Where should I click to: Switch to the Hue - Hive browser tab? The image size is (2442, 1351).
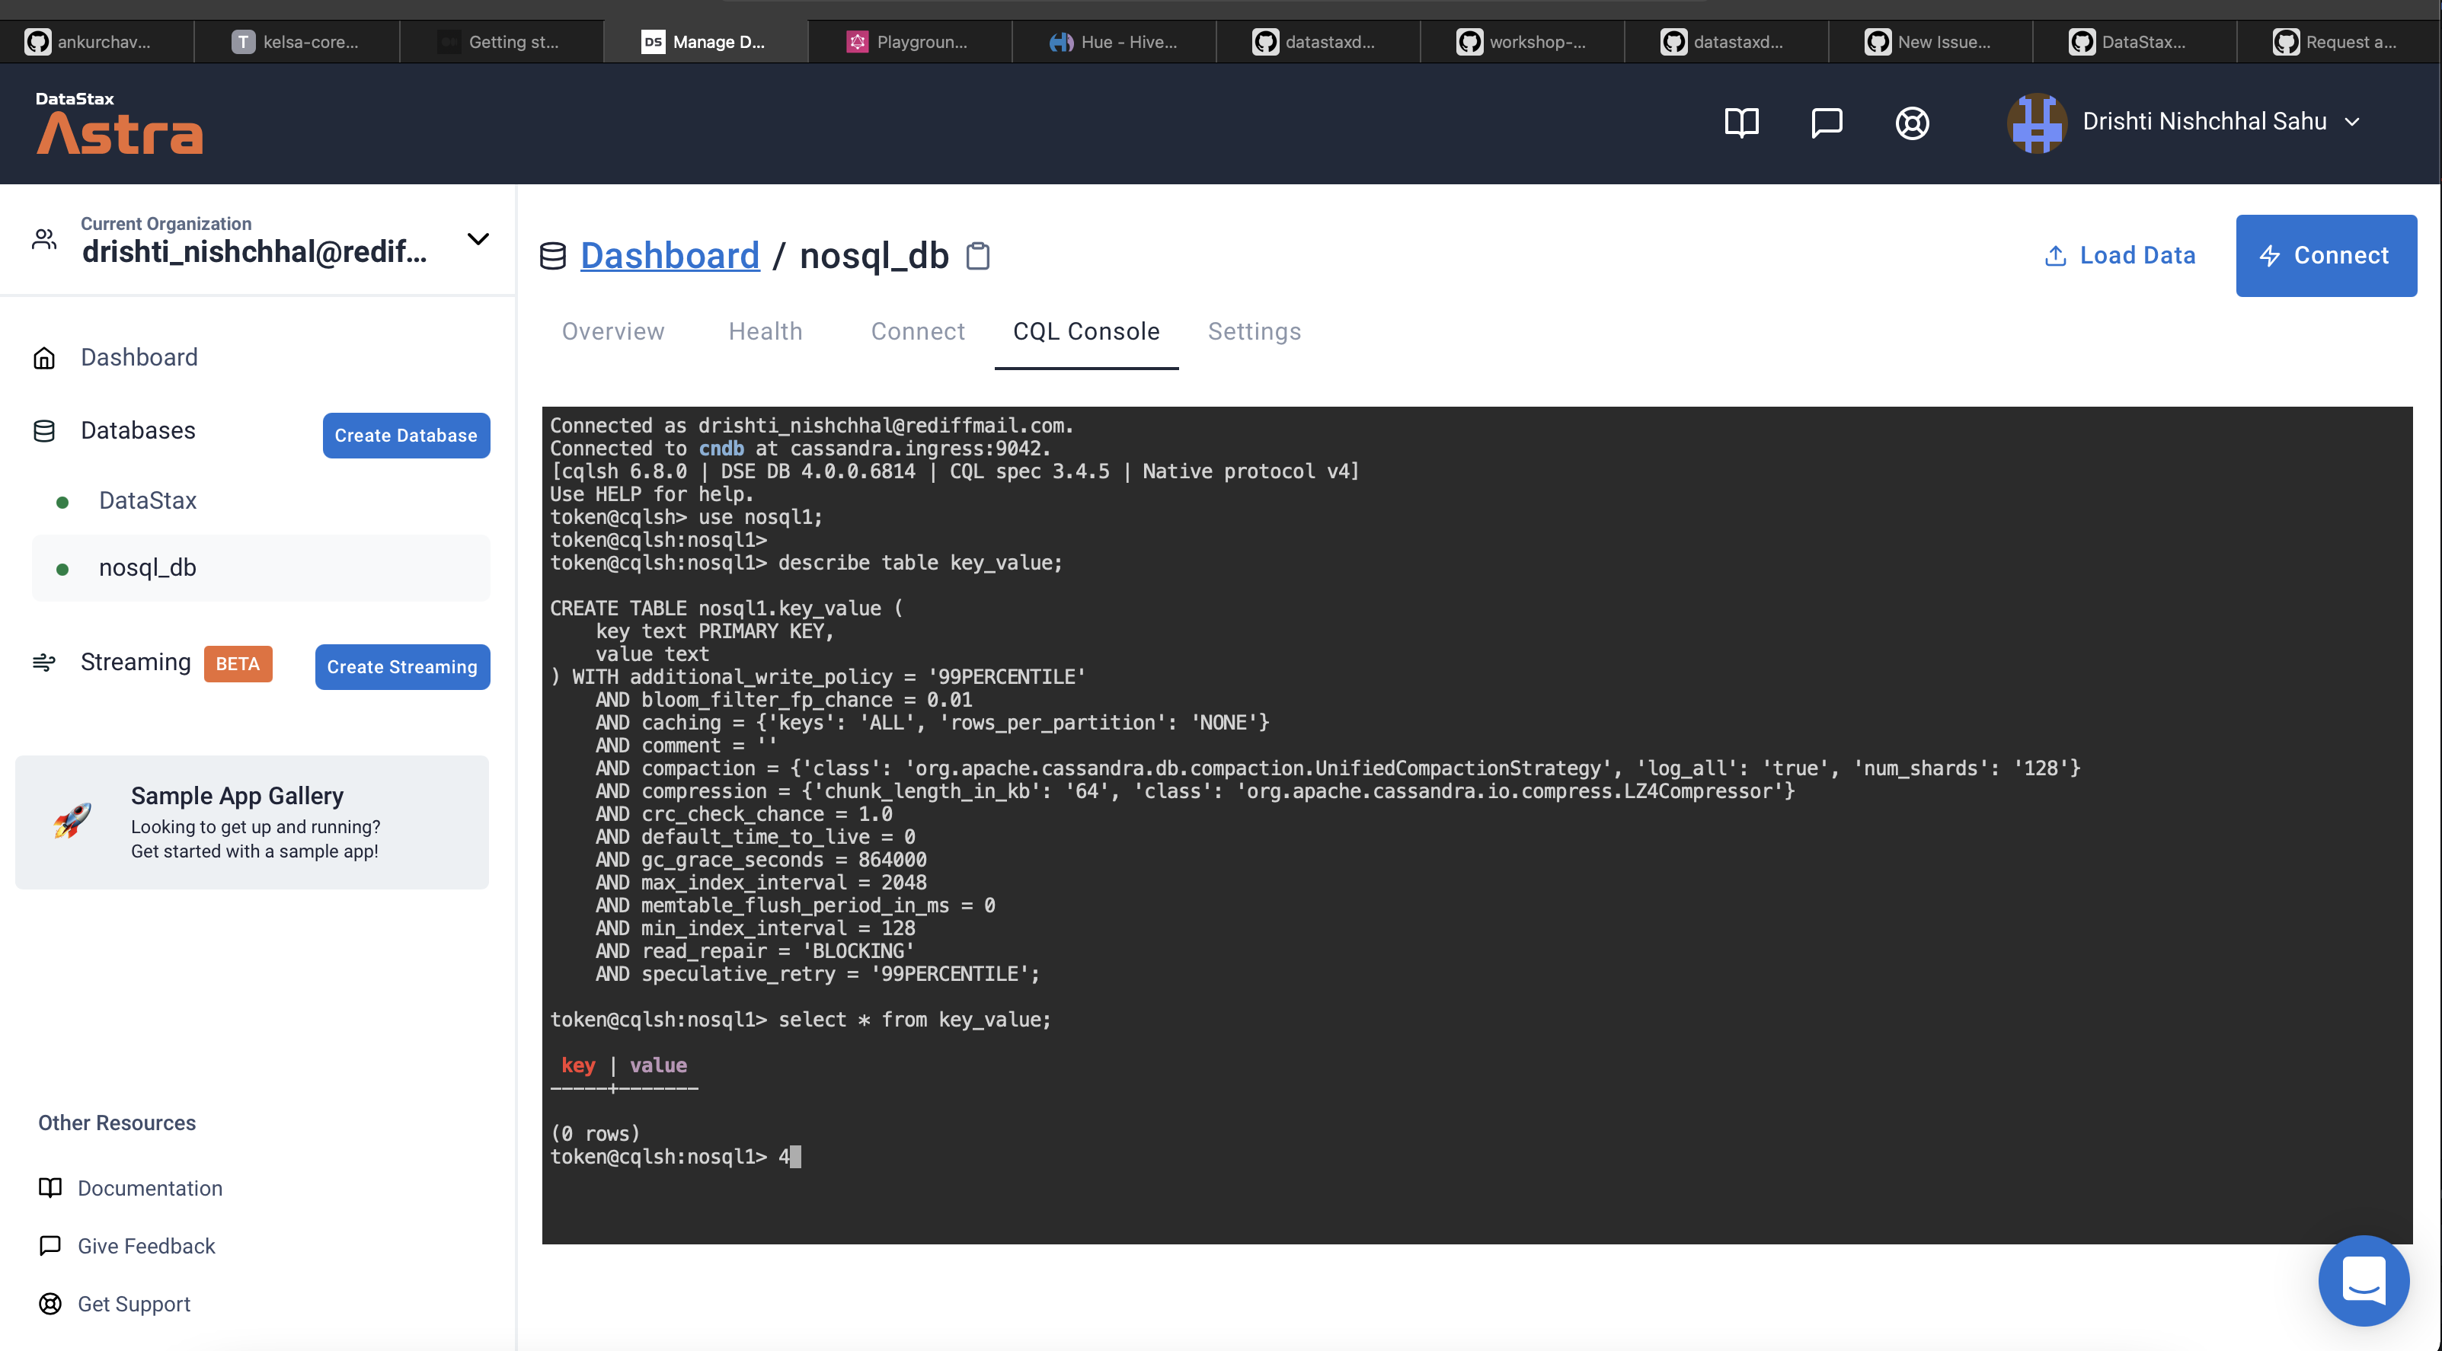1115,41
